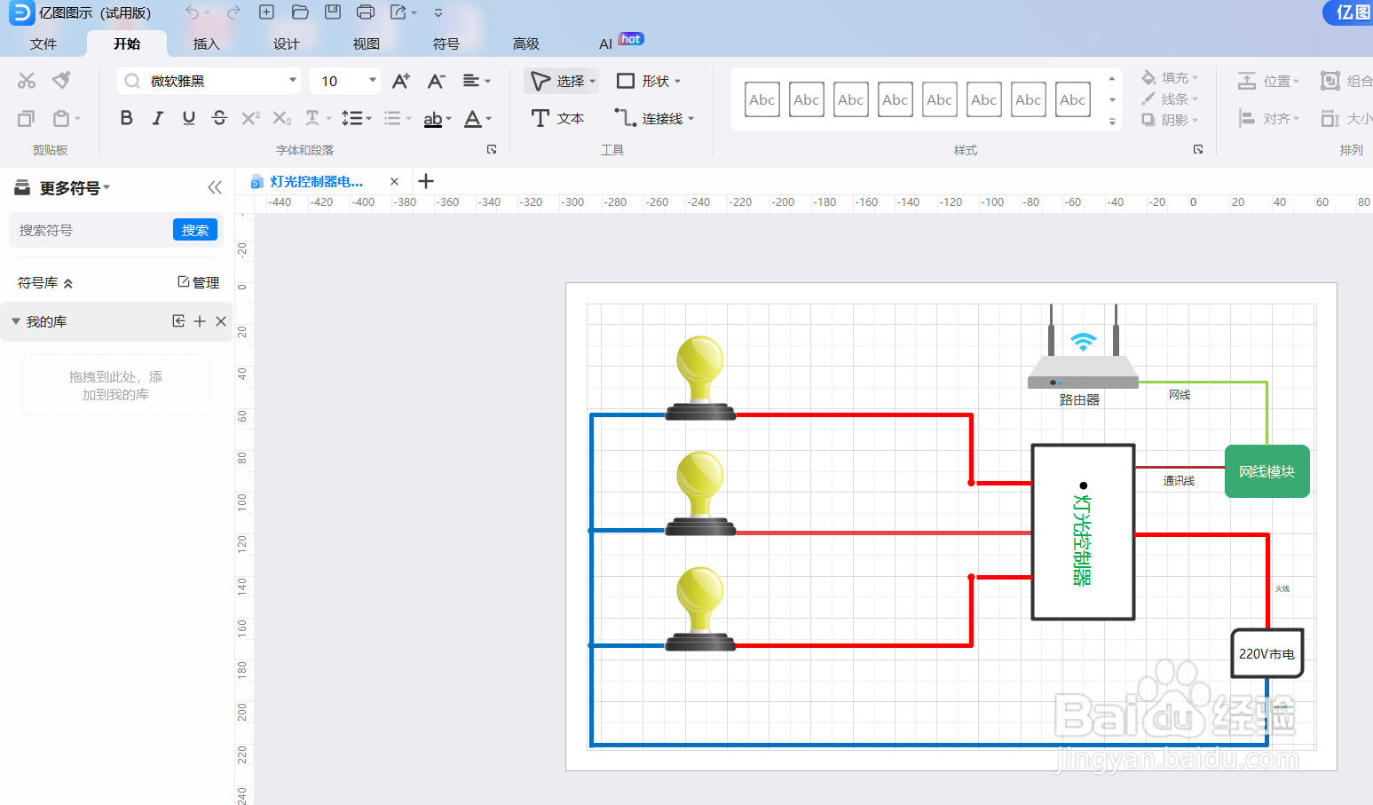
Task: Open file using the folder icon
Action: [x=300, y=12]
